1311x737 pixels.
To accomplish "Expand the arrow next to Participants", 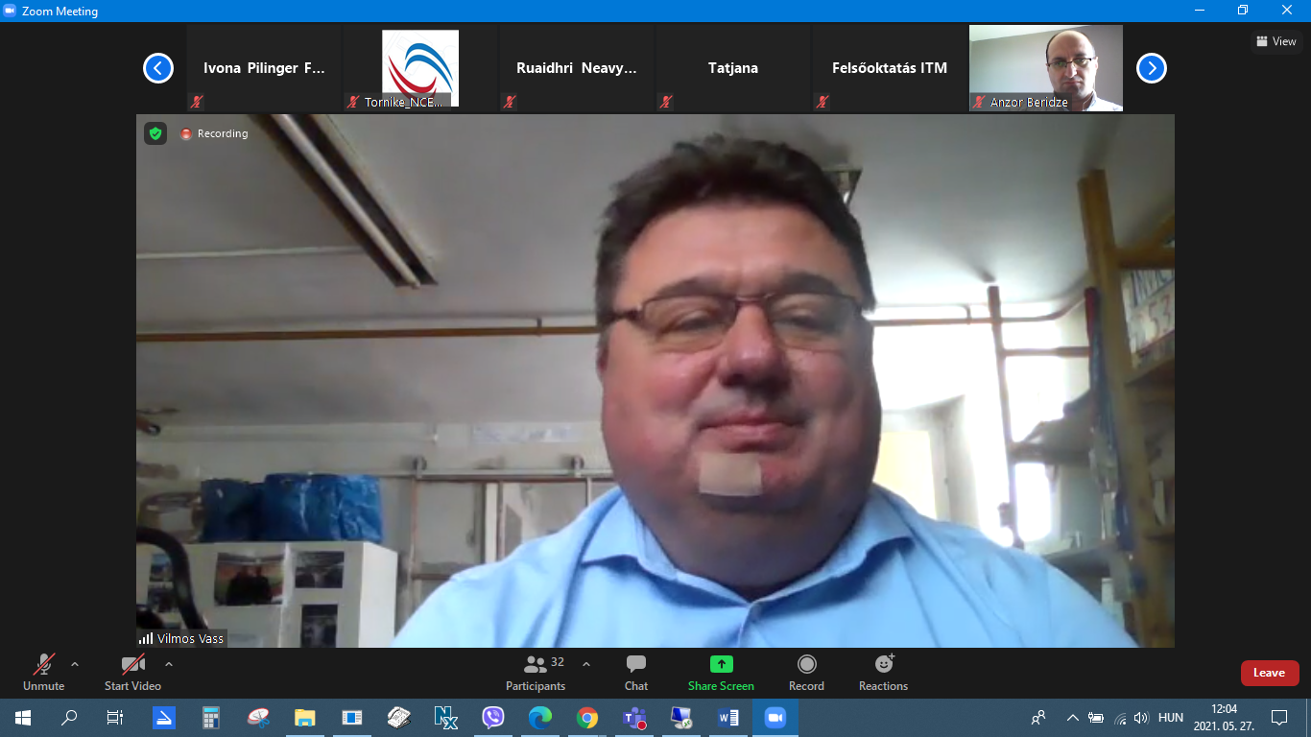I will coord(586,664).
